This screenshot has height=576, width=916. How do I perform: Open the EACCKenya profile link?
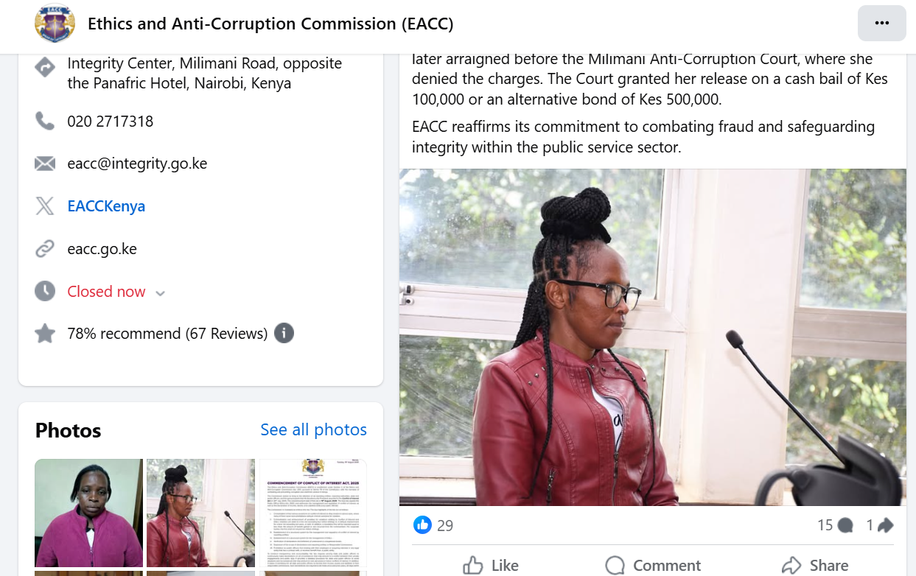tap(106, 206)
